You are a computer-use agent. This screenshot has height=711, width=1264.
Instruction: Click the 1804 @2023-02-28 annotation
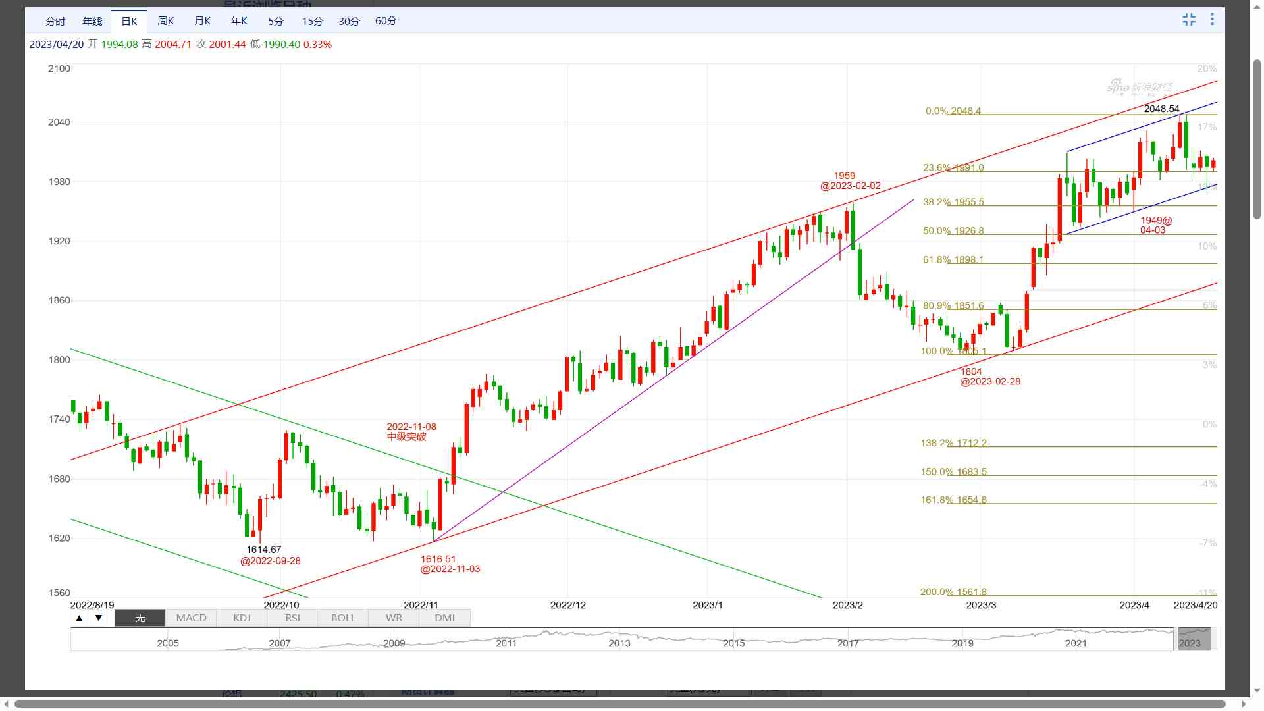(990, 377)
